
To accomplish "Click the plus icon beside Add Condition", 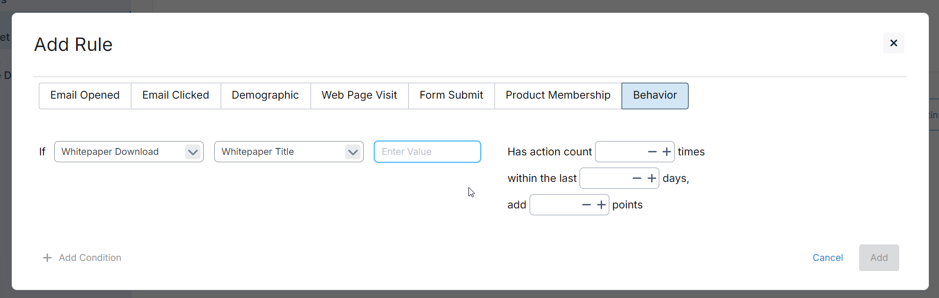I will [x=47, y=258].
